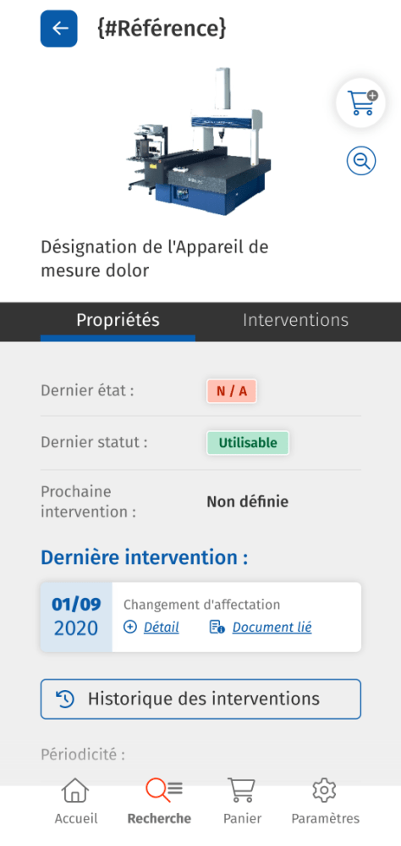Open Recherche search icon in bottom bar
Image resolution: width=401 pixels, height=846 pixels.
pyautogui.click(x=164, y=790)
